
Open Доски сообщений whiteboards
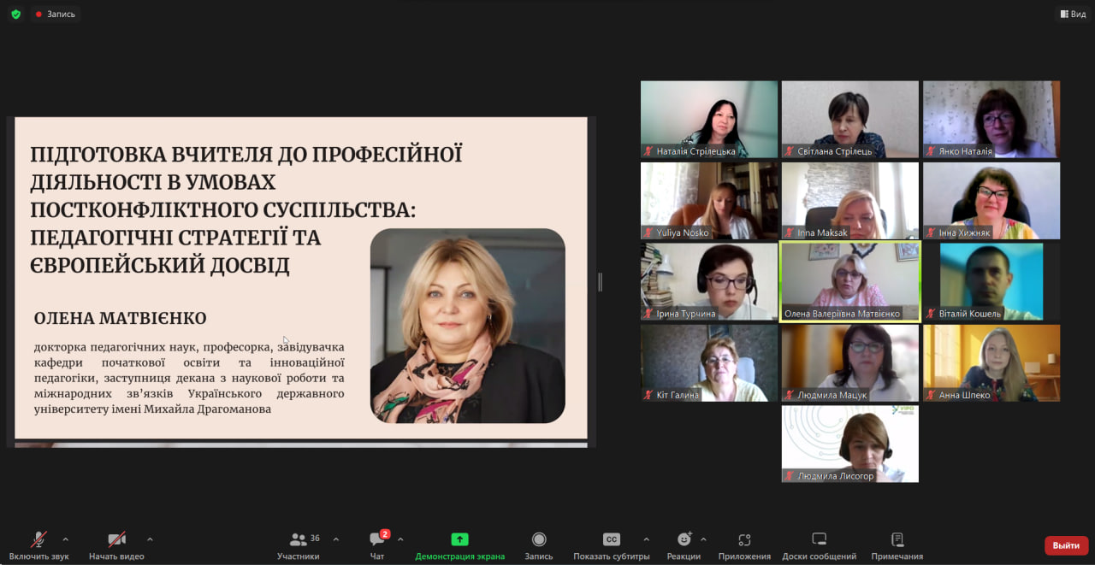819,545
